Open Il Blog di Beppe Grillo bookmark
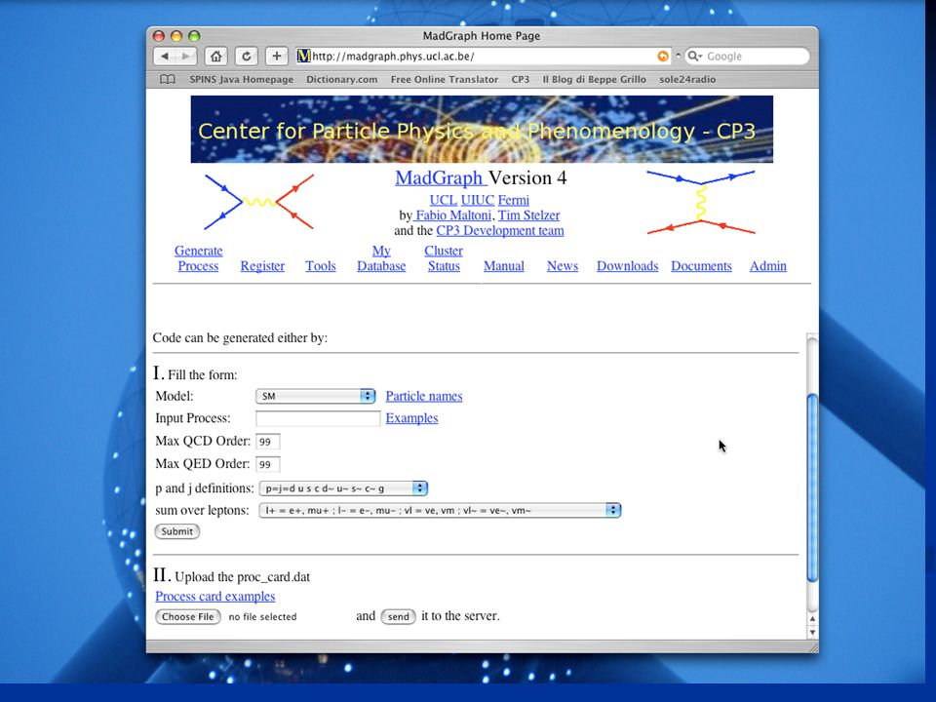 pyautogui.click(x=594, y=79)
